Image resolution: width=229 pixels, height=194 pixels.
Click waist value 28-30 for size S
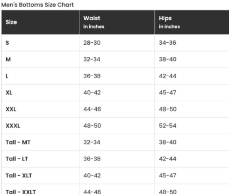coord(92,43)
